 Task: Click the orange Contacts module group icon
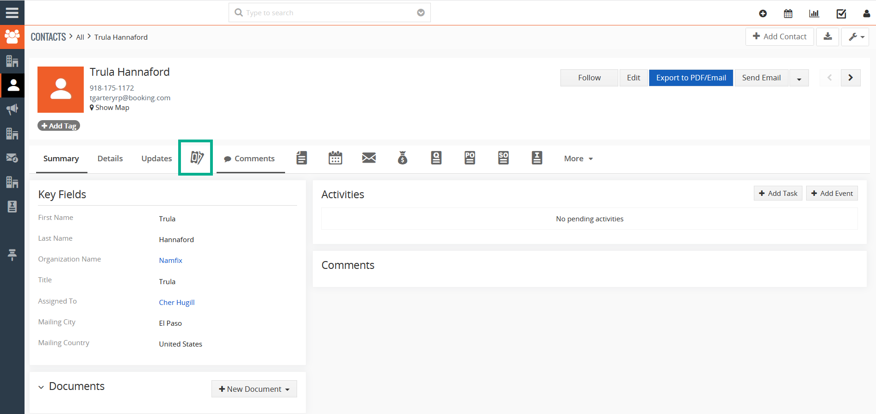point(12,37)
